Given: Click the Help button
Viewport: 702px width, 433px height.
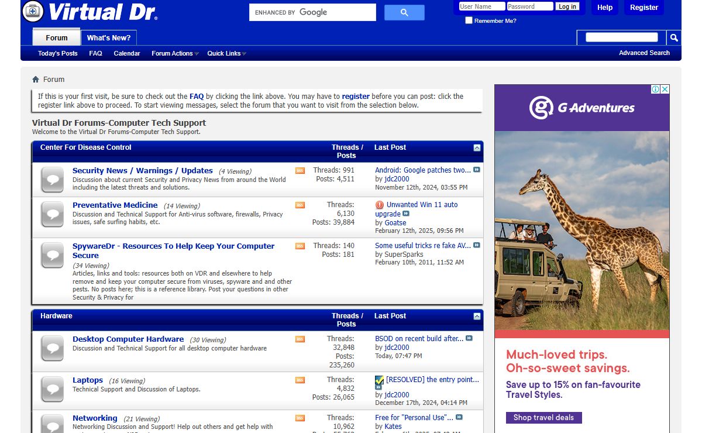Looking at the screenshot, I should click(x=605, y=8).
